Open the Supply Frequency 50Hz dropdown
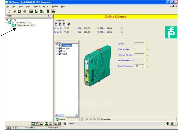179x130 pixels. 143,66
